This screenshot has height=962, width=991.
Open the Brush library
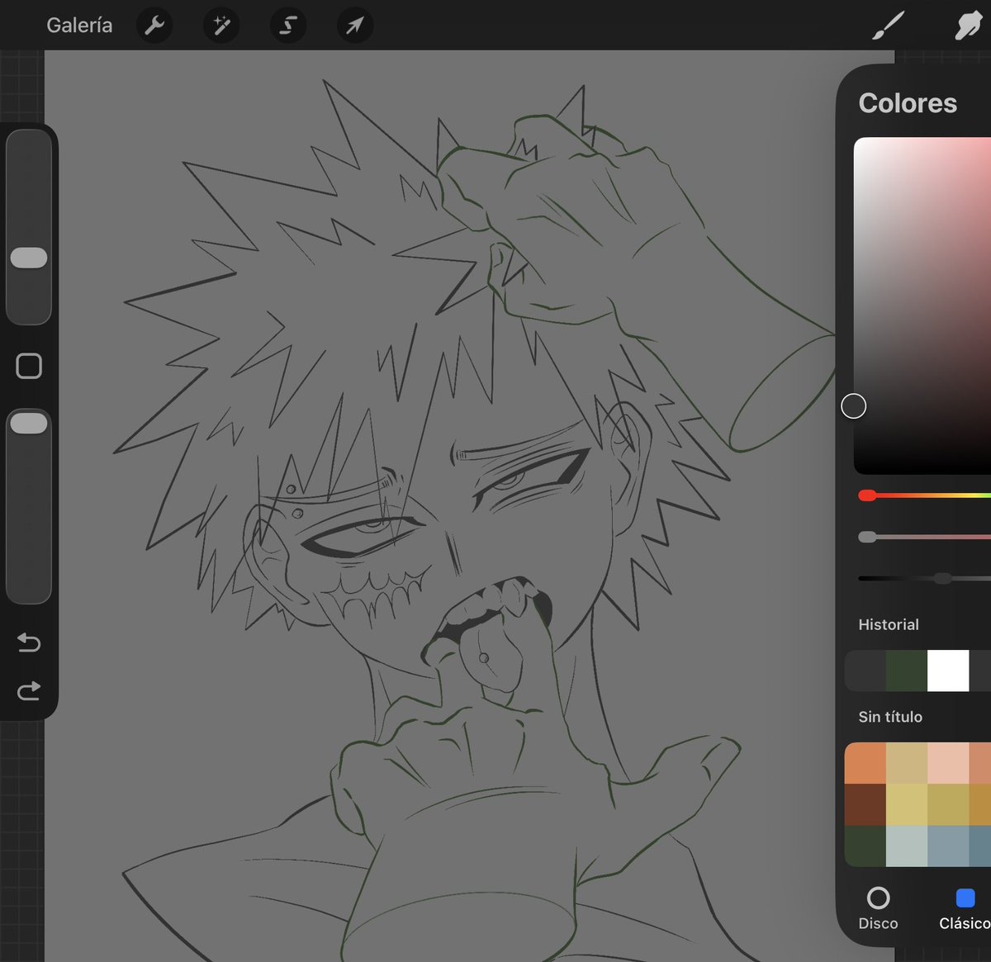coord(887,25)
